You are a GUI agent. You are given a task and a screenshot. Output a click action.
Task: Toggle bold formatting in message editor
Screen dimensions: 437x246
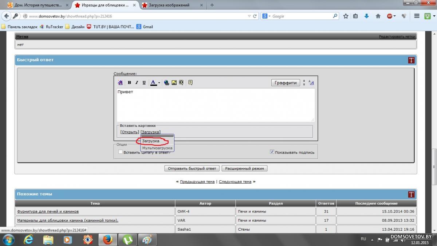click(129, 83)
